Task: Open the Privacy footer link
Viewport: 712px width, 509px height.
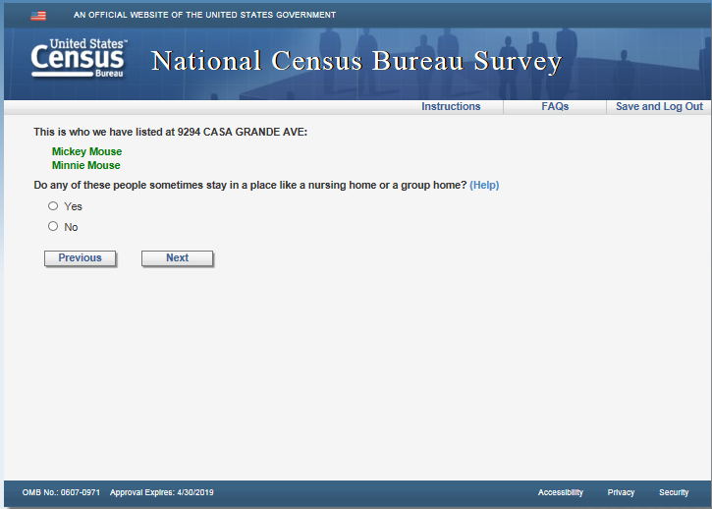Action: tap(621, 492)
